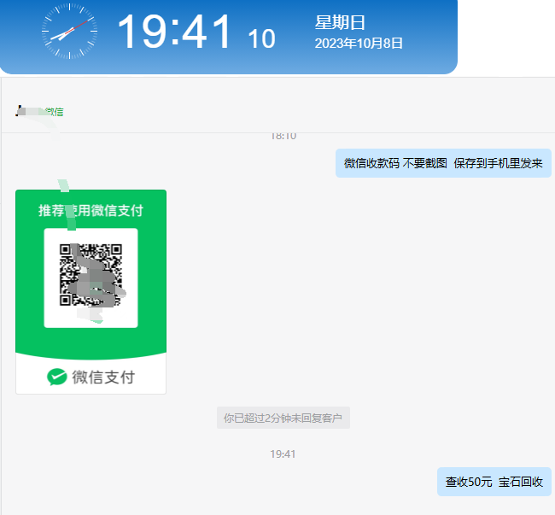Click the analog clock icon

[x=69, y=31]
